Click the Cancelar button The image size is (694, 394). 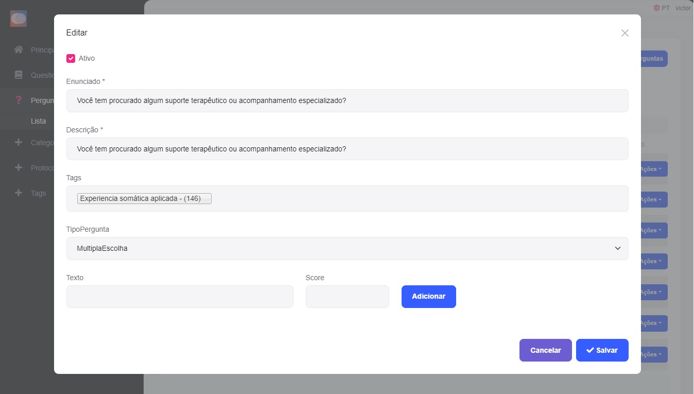pos(545,350)
